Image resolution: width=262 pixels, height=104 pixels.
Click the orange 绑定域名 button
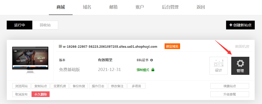click(172, 46)
